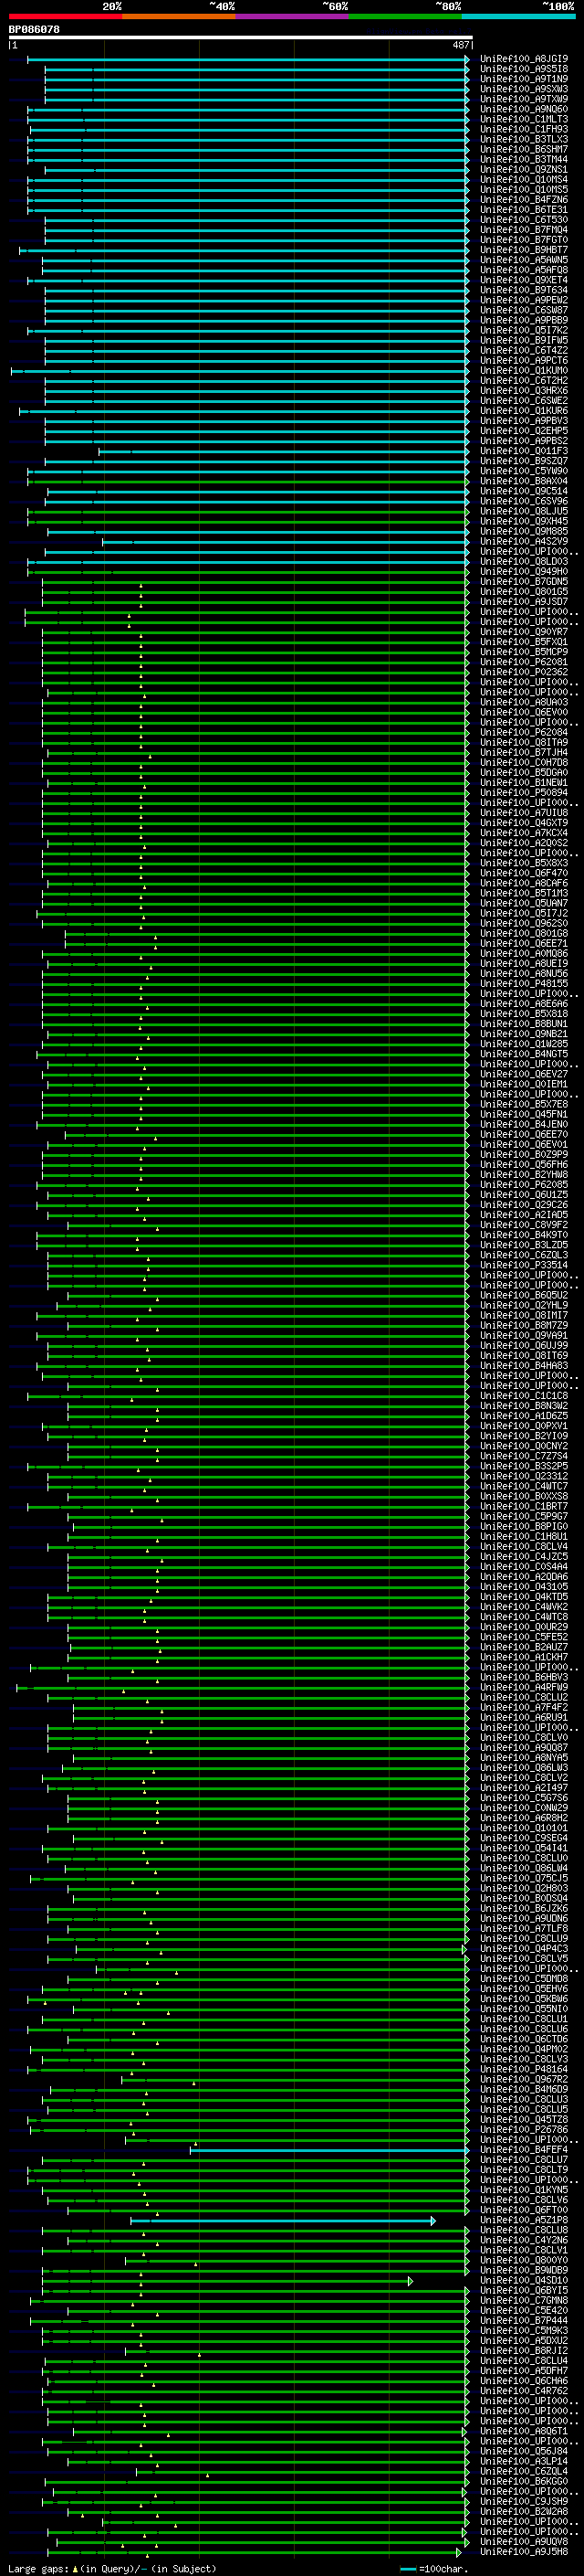The width and height of the screenshot is (584, 2576).
Task: Click on UniRef100_Q949H0 label
Action: 524,571
